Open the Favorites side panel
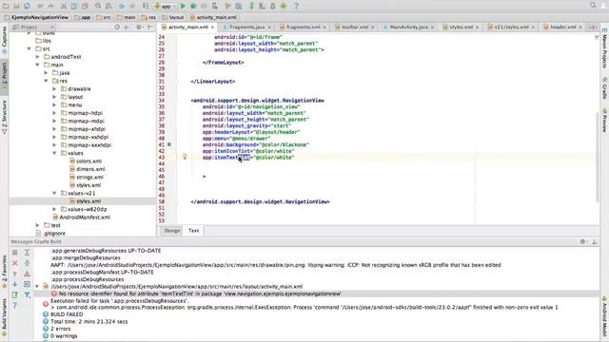 point(4,272)
